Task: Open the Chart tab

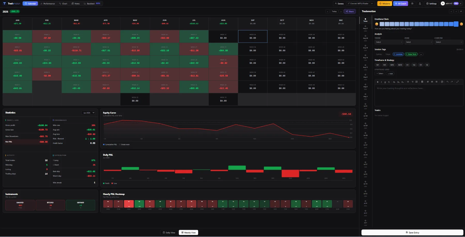Action: (63, 4)
